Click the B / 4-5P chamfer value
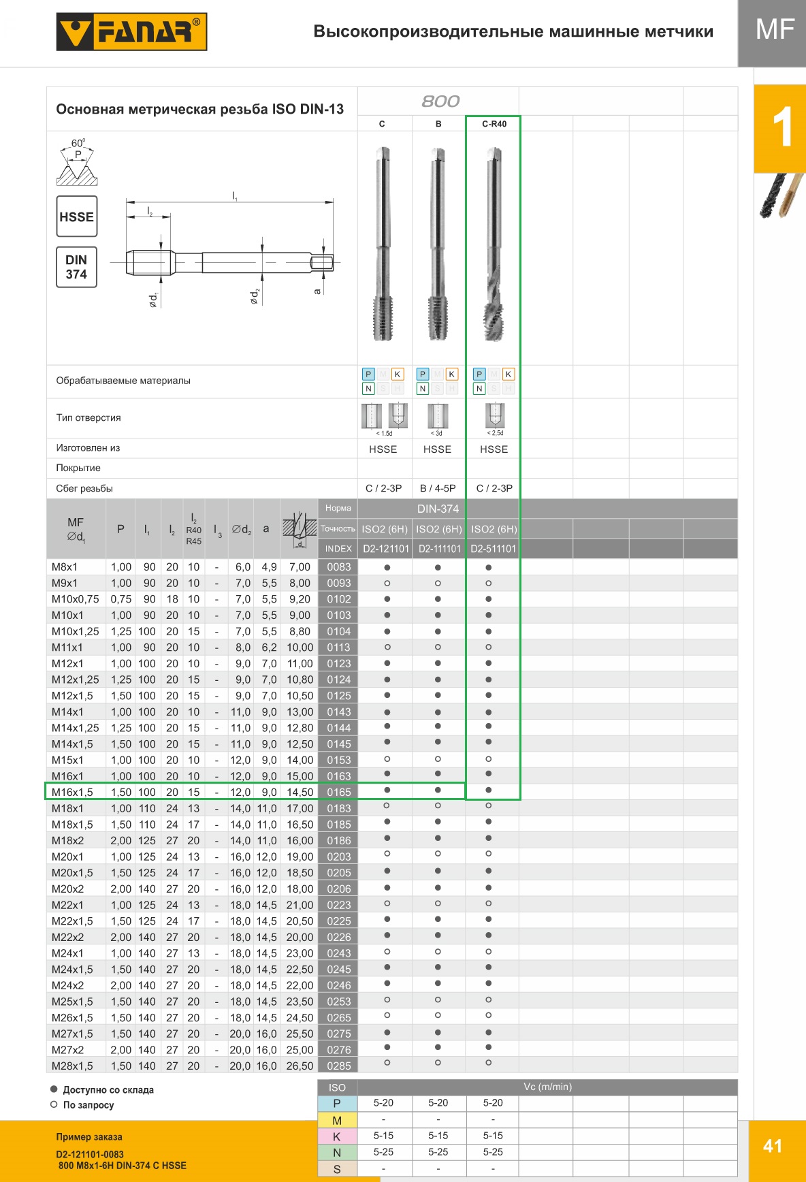The width and height of the screenshot is (806, 1182). tap(438, 488)
